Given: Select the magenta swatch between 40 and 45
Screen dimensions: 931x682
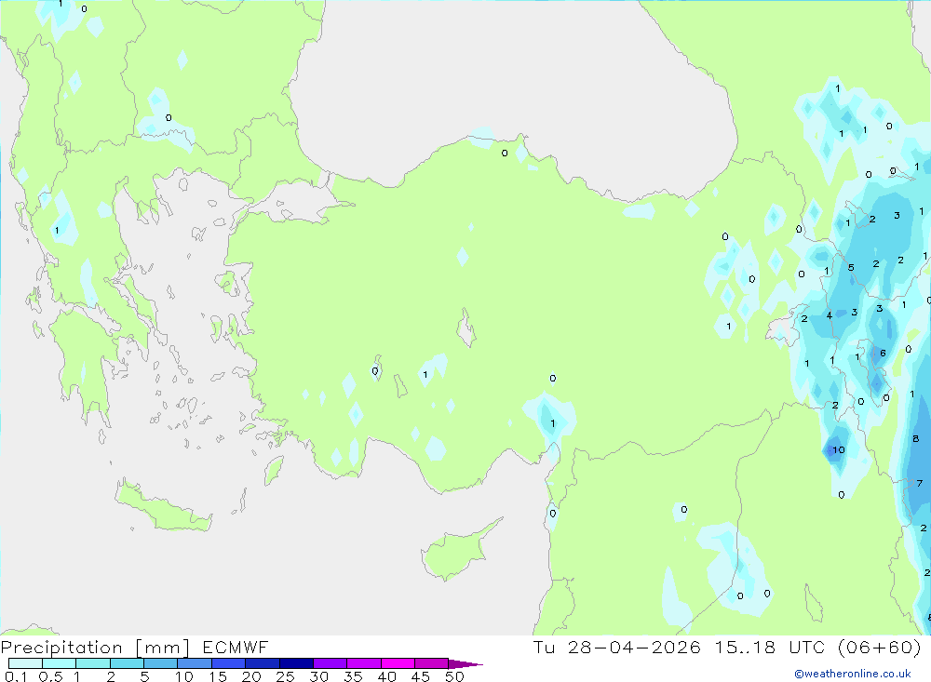Looking at the screenshot, I should click(x=398, y=663).
